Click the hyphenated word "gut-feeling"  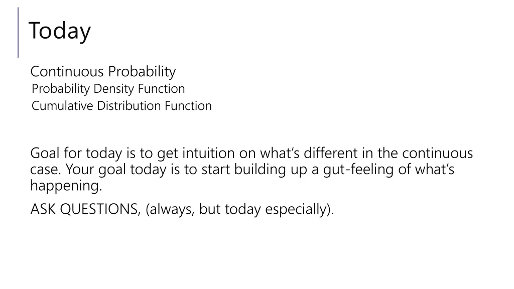click(x=358, y=170)
